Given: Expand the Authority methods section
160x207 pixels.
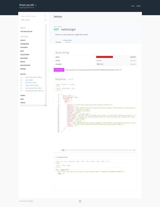Looking at the screenshot, I should 24,48.
